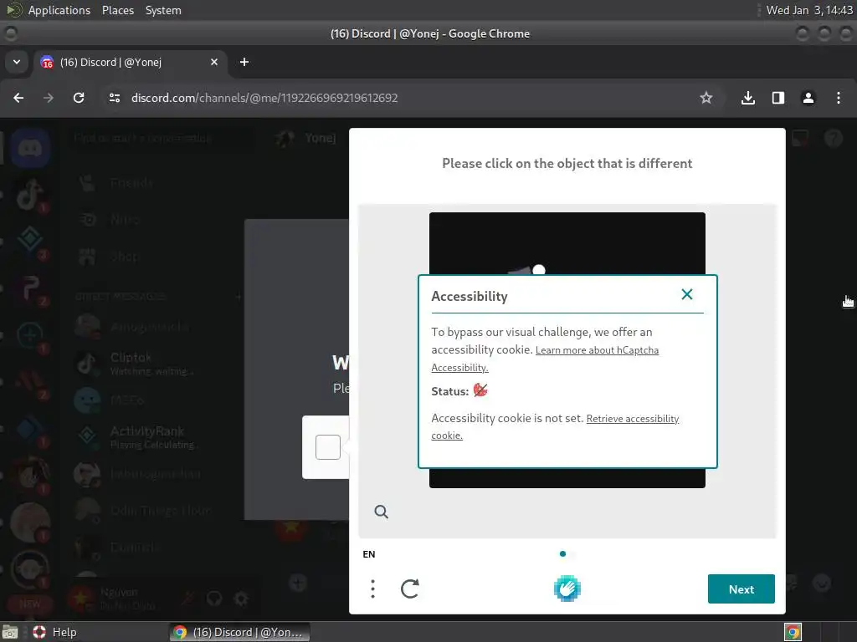Open Shop in Discord sidebar

point(124,256)
